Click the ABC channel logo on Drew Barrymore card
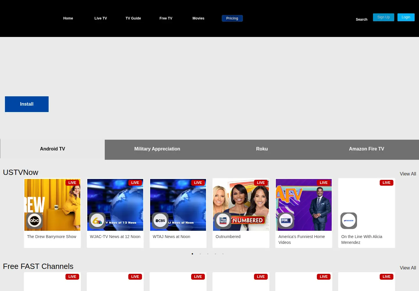Image resolution: width=419 pixels, height=291 pixels. pos(34,221)
